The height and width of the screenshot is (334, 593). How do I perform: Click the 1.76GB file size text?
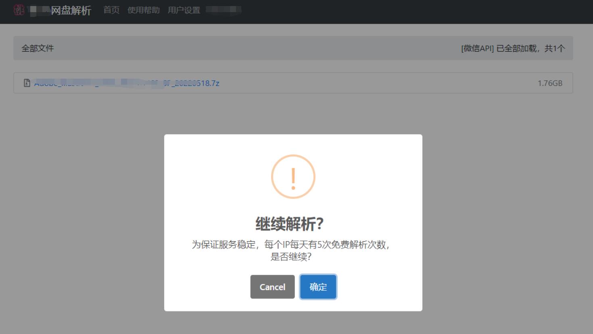(550, 83)
